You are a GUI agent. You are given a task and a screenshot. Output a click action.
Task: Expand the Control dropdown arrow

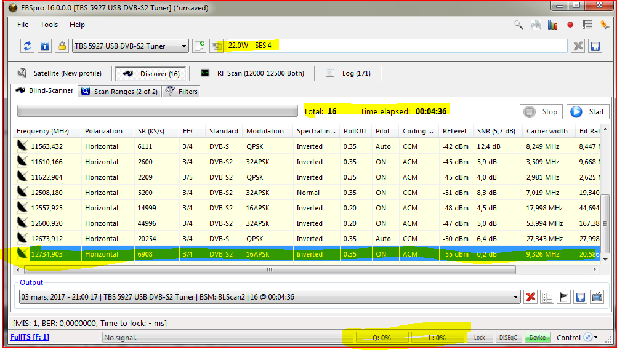[595, 338]
